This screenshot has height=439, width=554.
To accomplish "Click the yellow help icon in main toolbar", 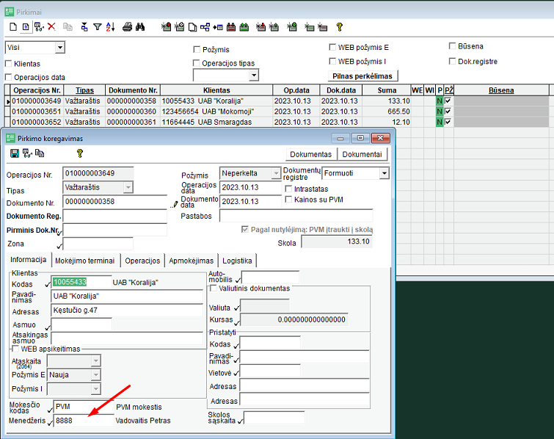I will point(339,27).
